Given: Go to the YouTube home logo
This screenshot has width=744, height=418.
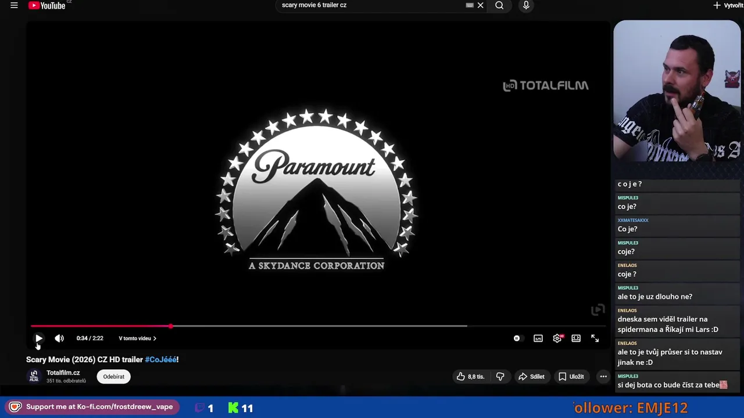Looking at the screenshot, I should [47, 5].
